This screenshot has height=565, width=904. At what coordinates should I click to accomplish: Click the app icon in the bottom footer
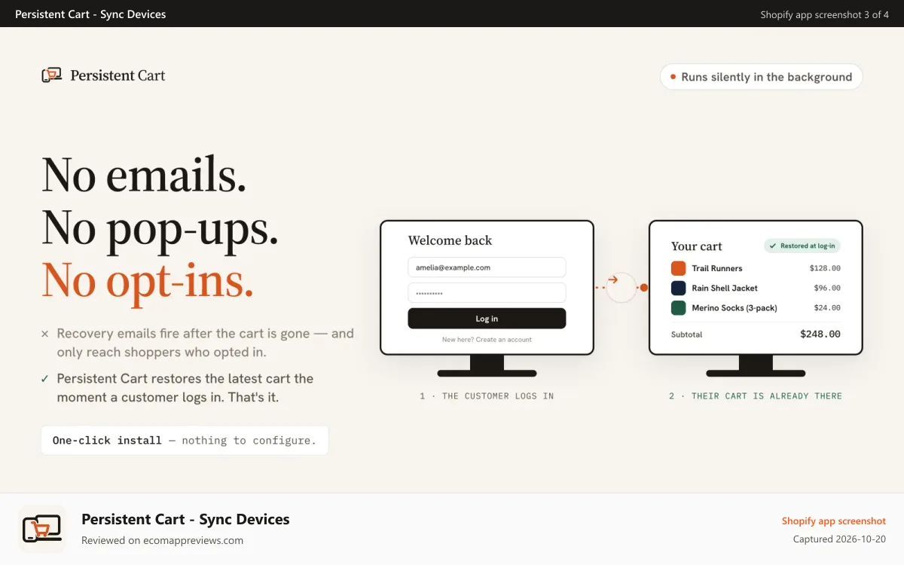coord(42,529)
